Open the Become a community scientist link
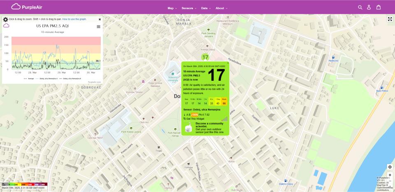Image resolution: width=395 pixels, height=192 pixels. pyautogui.click(x=209, y=125)
